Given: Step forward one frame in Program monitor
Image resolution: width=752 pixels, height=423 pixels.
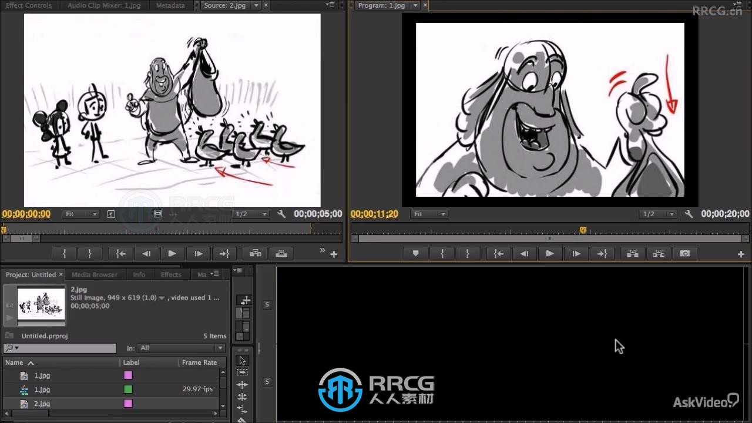Looking at the screenshot, I should click(576, 254).
